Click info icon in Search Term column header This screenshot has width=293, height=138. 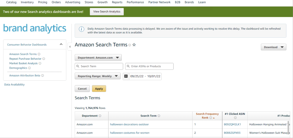tap(159, 116)
